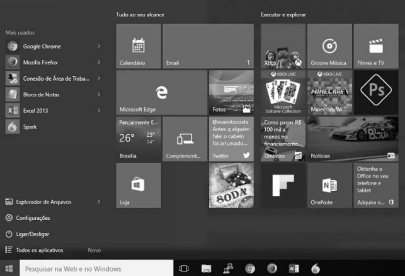This screenshot has height=276, width=405.
Task: Expand Google Chrome jump list arrow
Action: pyautogui.click(x=99, y=46)
